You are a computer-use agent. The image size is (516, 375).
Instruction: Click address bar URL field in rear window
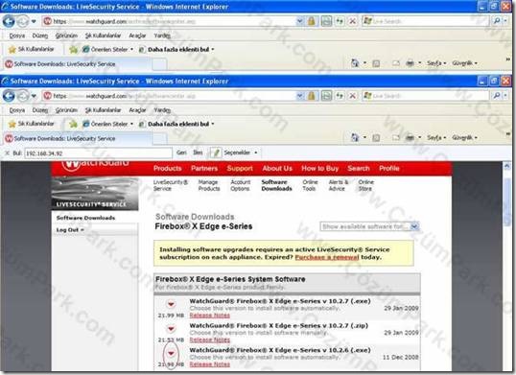(169, 21)
